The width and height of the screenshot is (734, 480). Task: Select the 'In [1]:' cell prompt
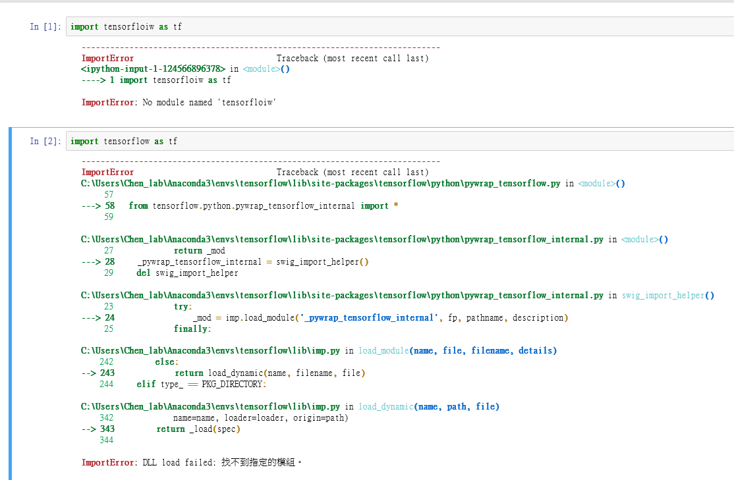point(45,26)
